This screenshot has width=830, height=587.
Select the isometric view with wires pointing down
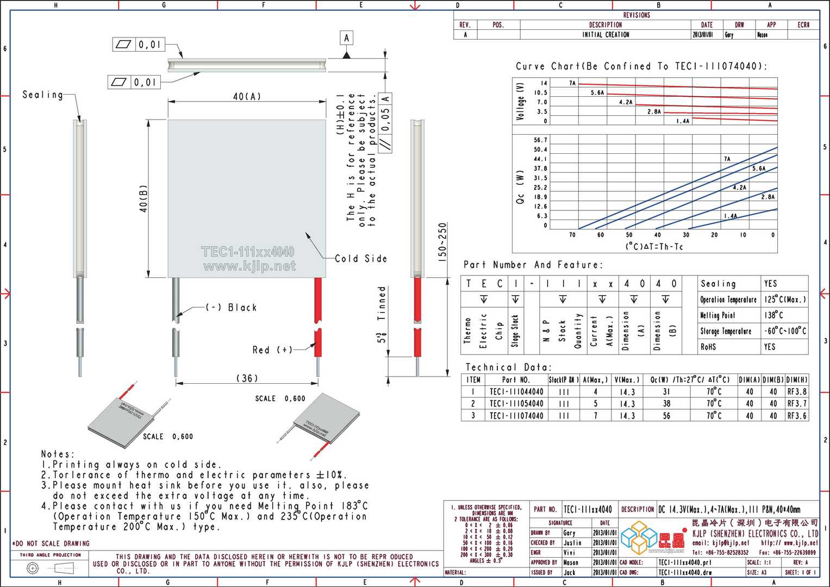tap(317, 428)
